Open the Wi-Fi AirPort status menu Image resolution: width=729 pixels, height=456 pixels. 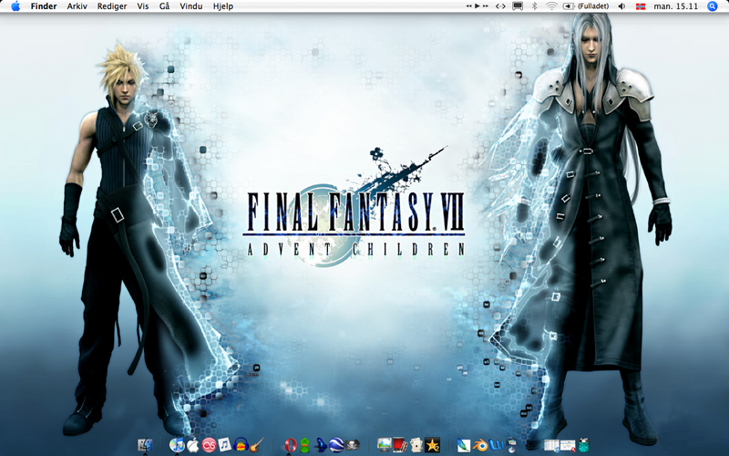tap(551, 6)
